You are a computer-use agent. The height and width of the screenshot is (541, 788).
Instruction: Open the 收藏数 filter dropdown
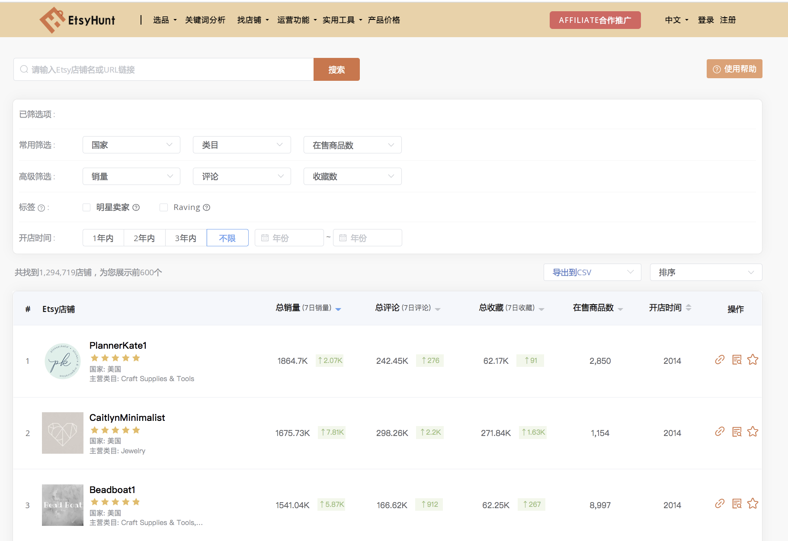[x=352, y=176]
